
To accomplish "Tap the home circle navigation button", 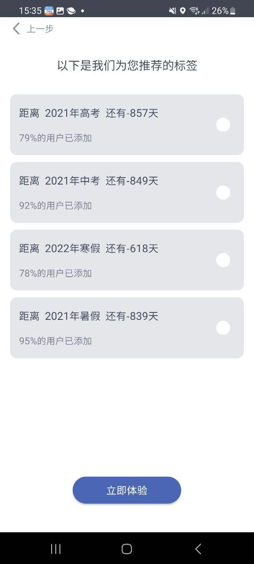I will point(127,549).
